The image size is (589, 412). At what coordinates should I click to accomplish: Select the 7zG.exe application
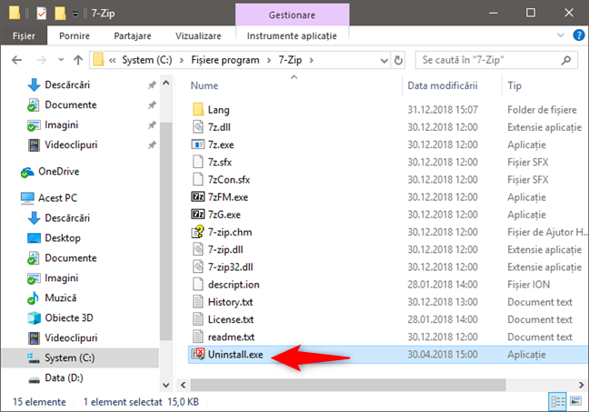[225, 215]
